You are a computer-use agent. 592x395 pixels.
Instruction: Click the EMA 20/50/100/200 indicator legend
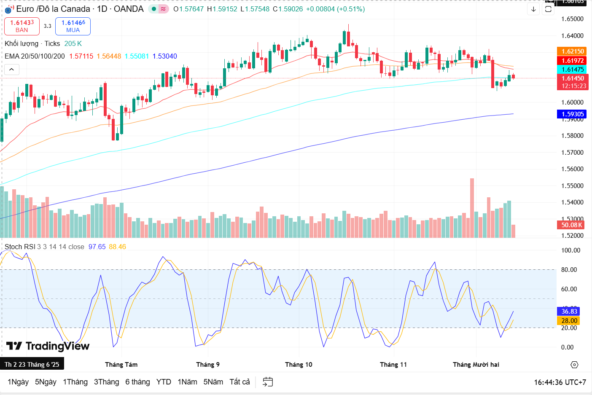point(35,56)
